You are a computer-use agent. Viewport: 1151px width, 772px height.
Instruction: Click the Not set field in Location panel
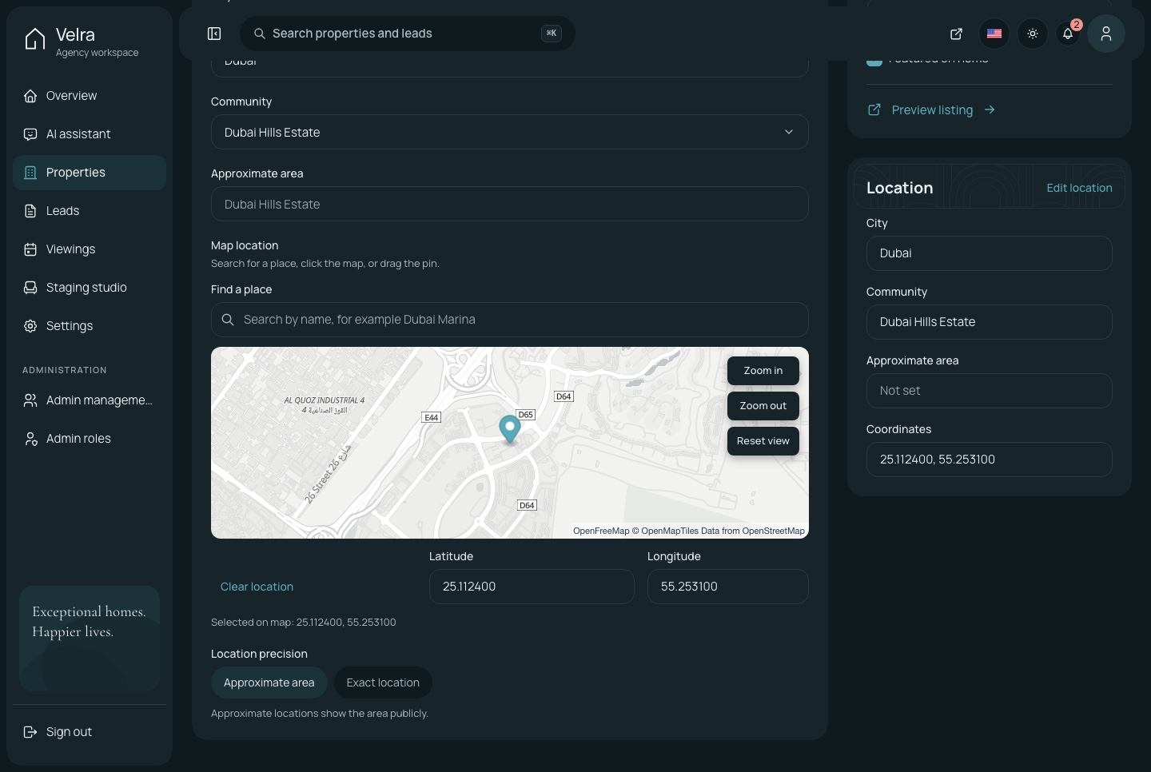[x=990, y=391]
